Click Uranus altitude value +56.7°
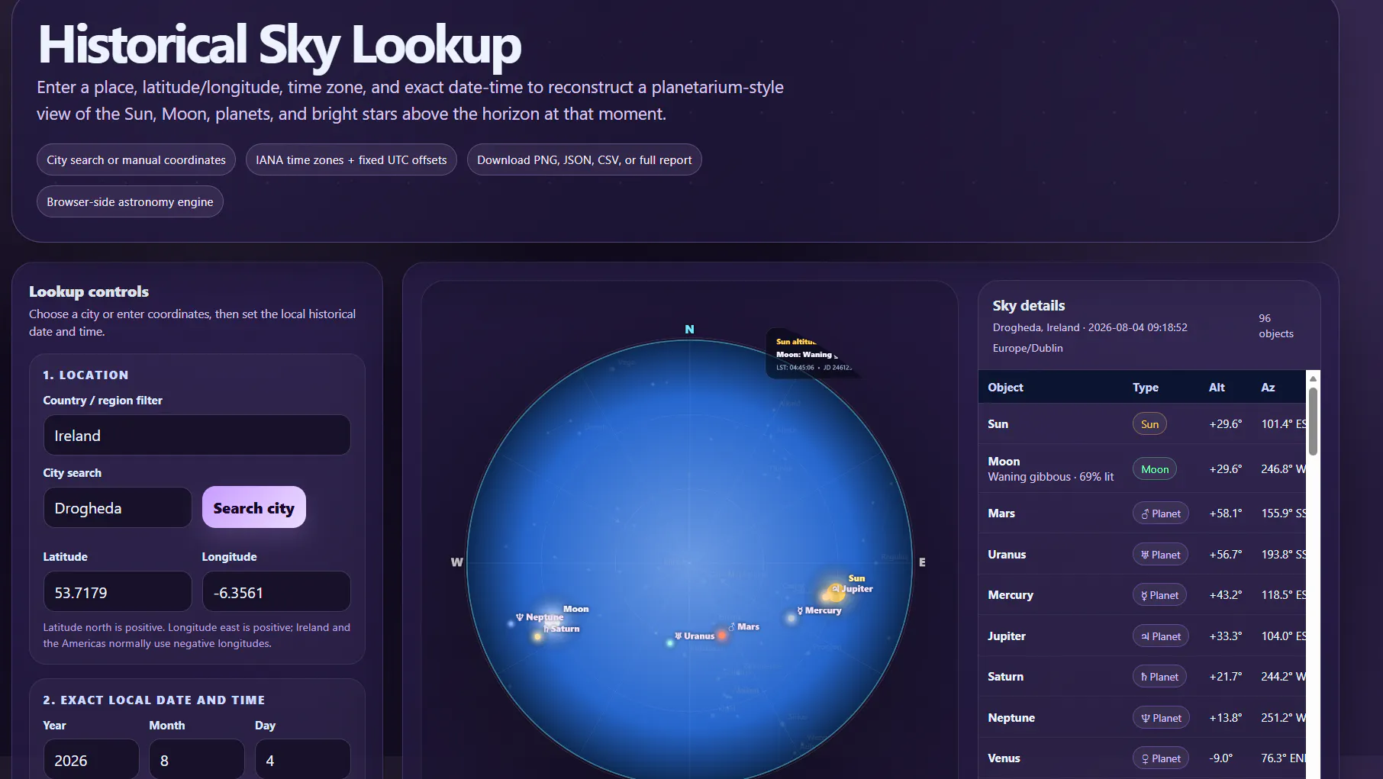This screenshot has width=1383, height=779. pos(1226,555)
